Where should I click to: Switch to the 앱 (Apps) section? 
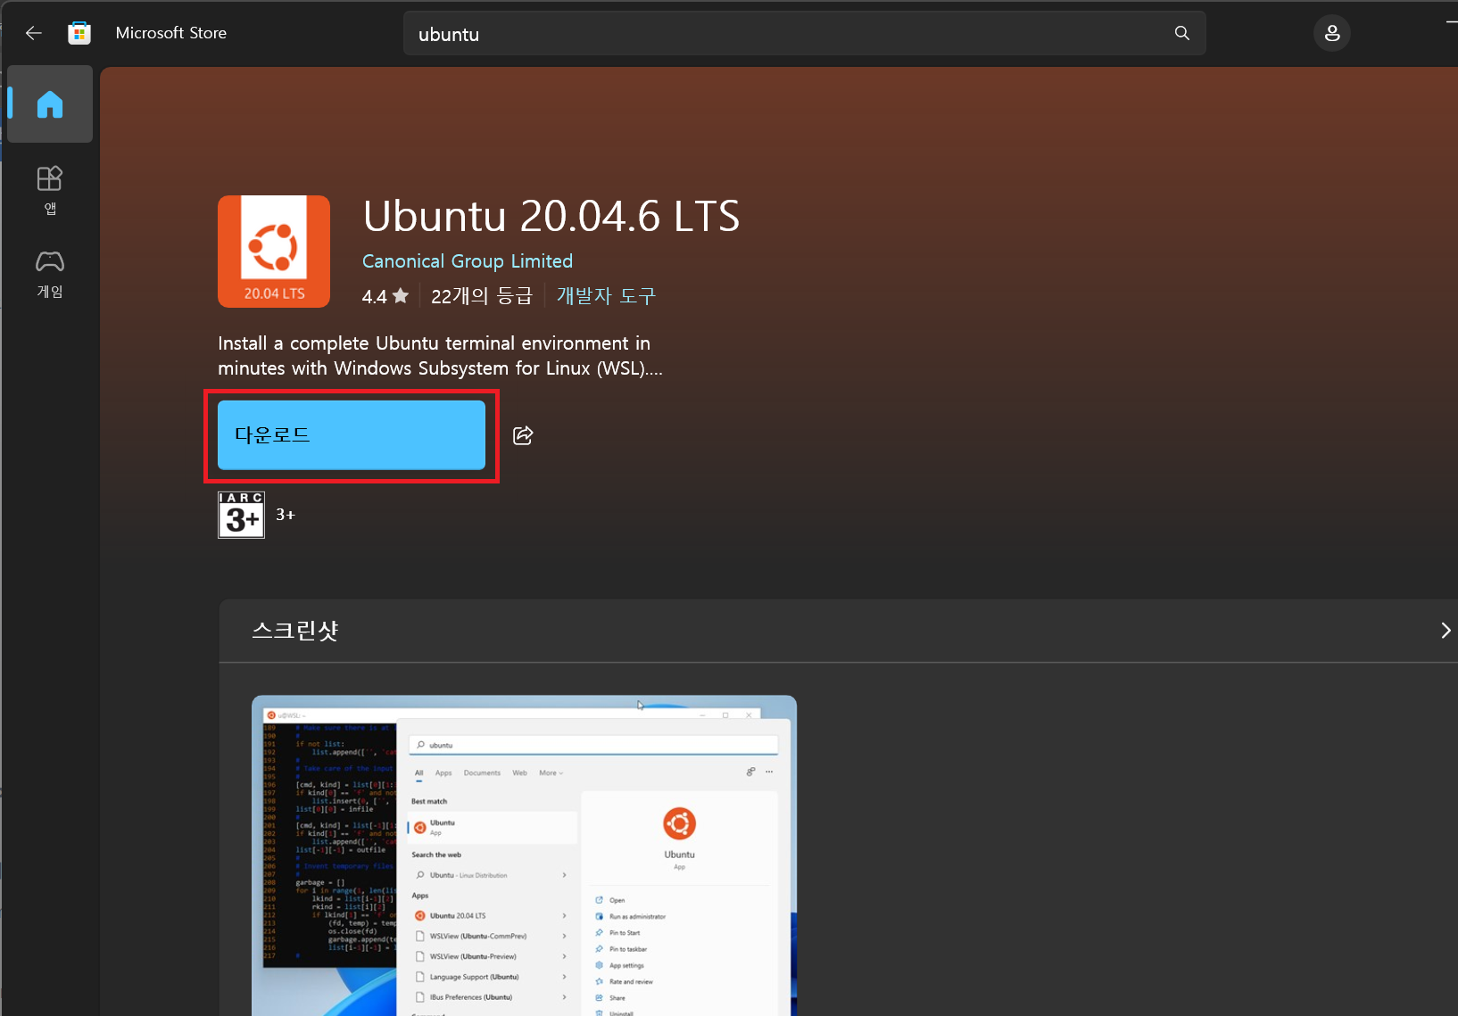[x=50, y=189]
